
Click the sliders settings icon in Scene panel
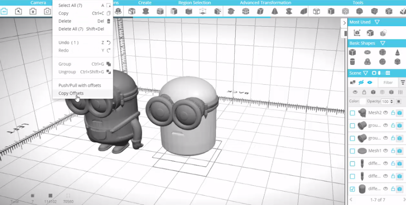(x=400, y=92)
